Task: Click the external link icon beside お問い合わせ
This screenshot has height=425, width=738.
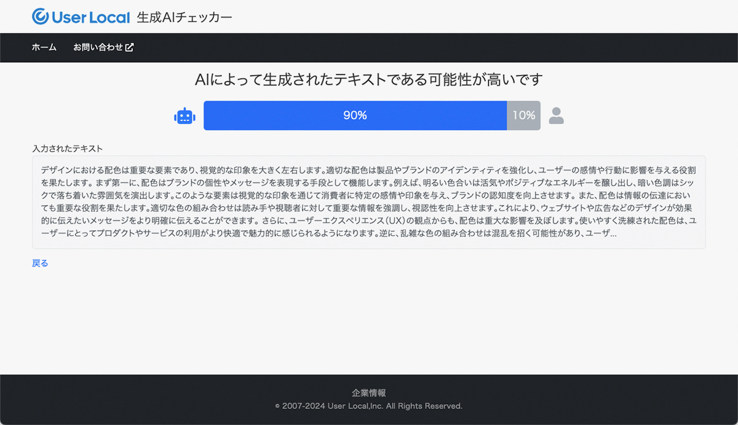Action: click(130, 47)
